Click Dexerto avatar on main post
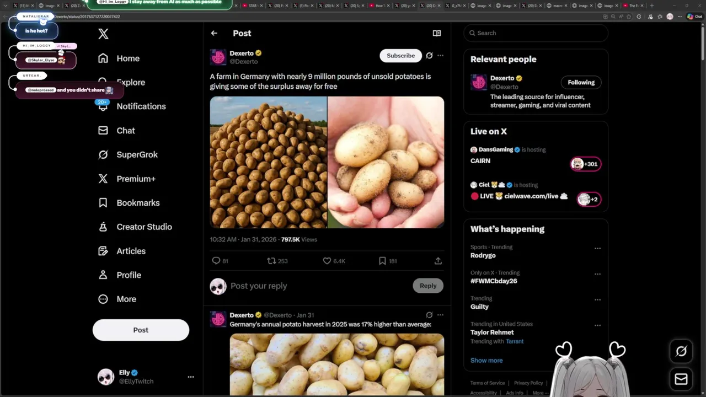Viewport: 706px width, 397px height. 218,57
